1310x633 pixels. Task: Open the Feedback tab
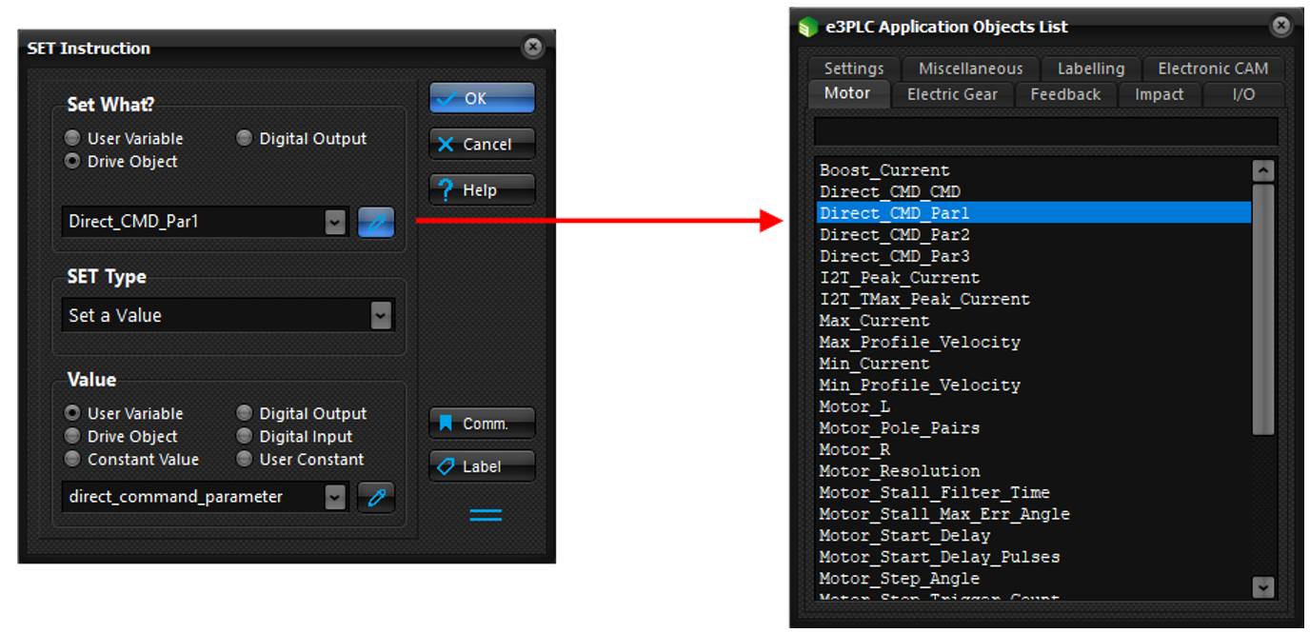click(1064, 94)
